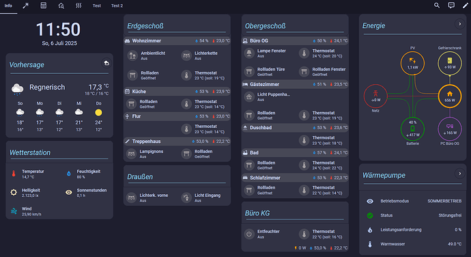Open the Gästezimmer room header
Image resolution: width=471 pixels, height=257 pixels.
coord(295,84)
